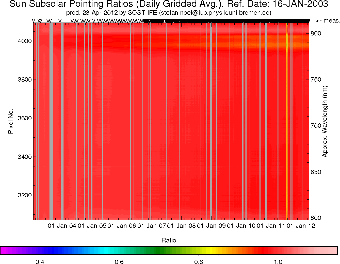This screenshot has width=340, height=264.
Task: Click the '3800' pixel tick label
Action: click(25, 80)
